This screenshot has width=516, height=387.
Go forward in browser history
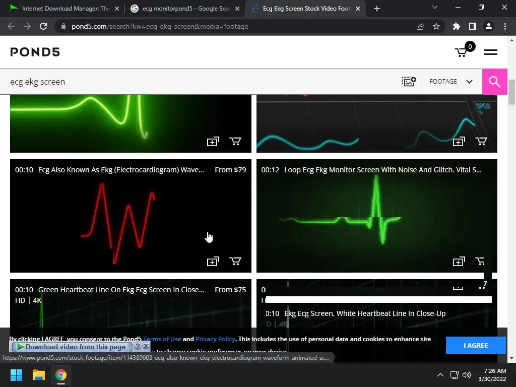click(x=27, y=26)
